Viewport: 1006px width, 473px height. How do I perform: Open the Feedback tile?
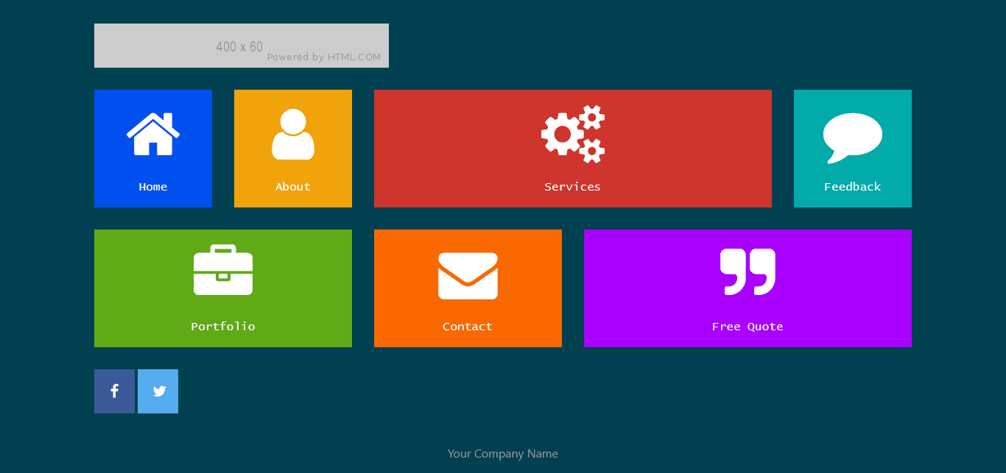(852, 148)
